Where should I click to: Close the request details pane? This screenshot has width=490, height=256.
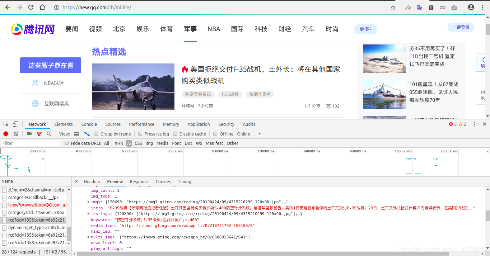coord(76,181)
